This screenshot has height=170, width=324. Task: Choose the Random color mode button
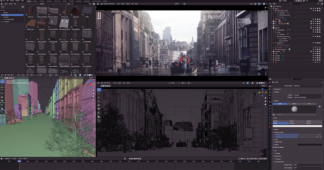click(297, 123)
